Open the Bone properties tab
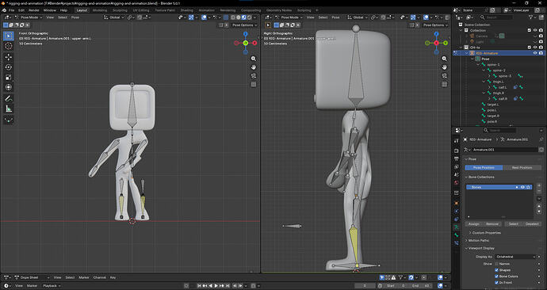Screen dimensions: 547x290 point(457,235)
